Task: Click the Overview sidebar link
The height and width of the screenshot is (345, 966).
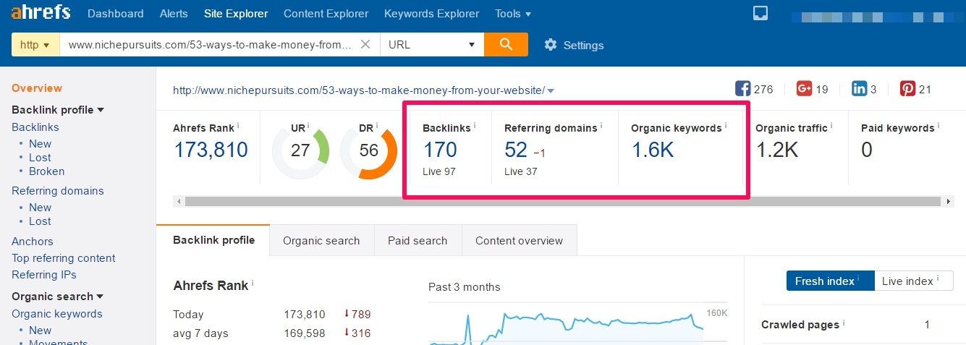Action: (x=37, y=88)
